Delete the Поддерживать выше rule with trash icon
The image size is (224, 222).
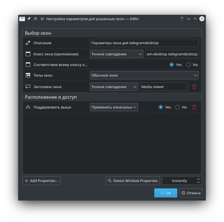pos(194,107)
